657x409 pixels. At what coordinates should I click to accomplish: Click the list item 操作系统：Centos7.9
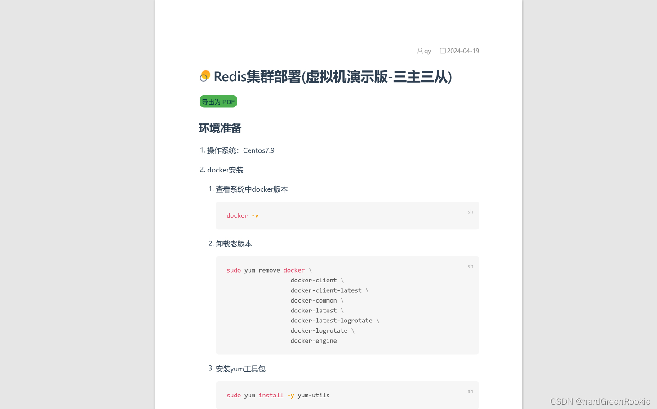pos(240,150)
